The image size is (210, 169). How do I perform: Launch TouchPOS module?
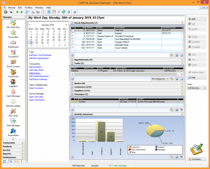(x=13, y=54)
